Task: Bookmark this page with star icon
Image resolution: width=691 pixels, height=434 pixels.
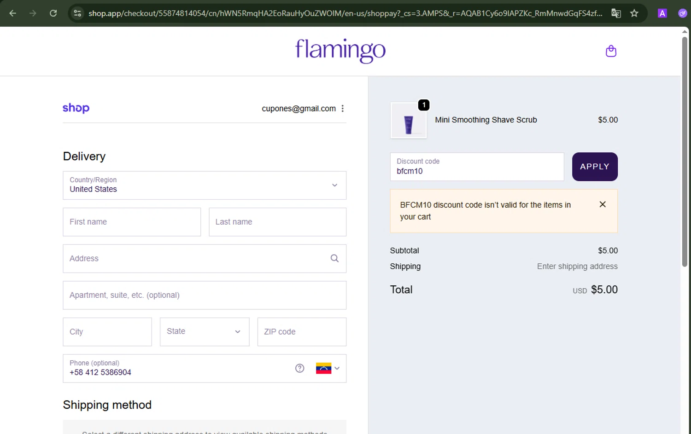Action: pyautogui.click(x=634, y=13)
